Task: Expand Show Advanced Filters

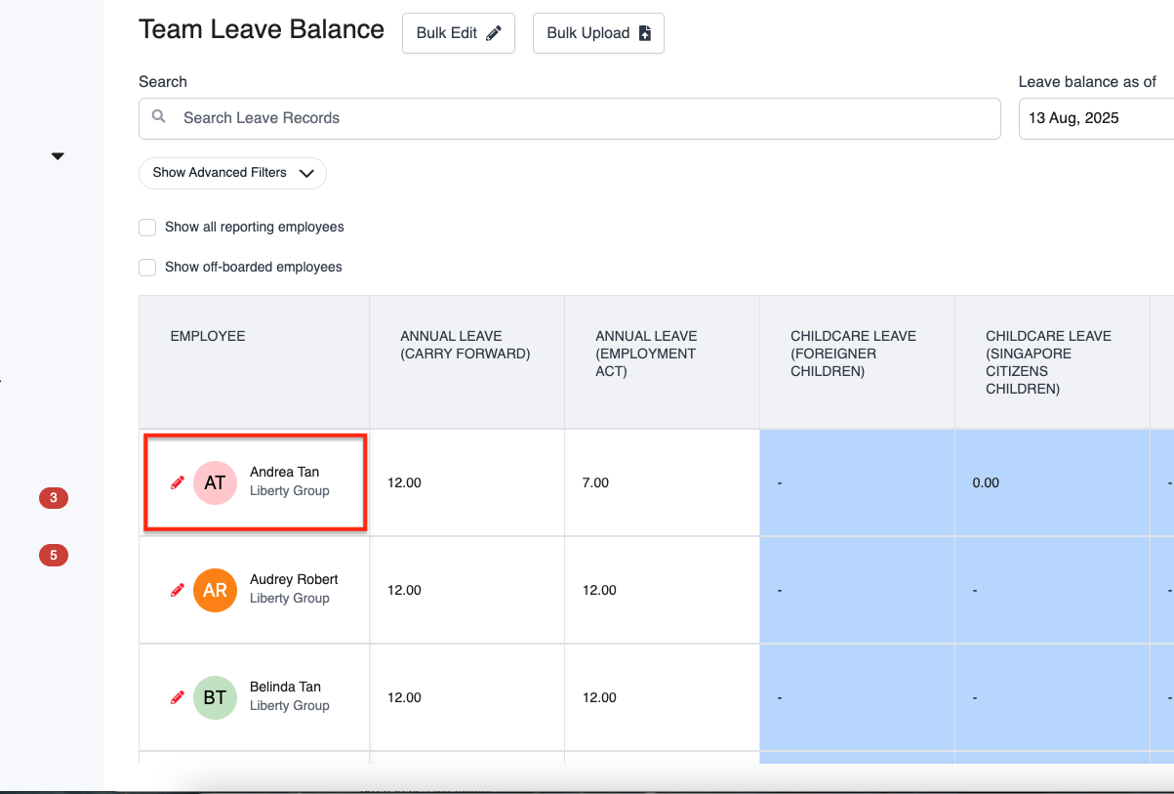Action: click(232, 173)
